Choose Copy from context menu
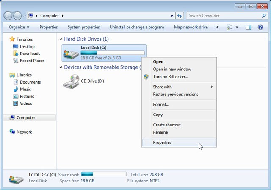The image size is (271, 190). pyautogui.click(x=179, y=115)
